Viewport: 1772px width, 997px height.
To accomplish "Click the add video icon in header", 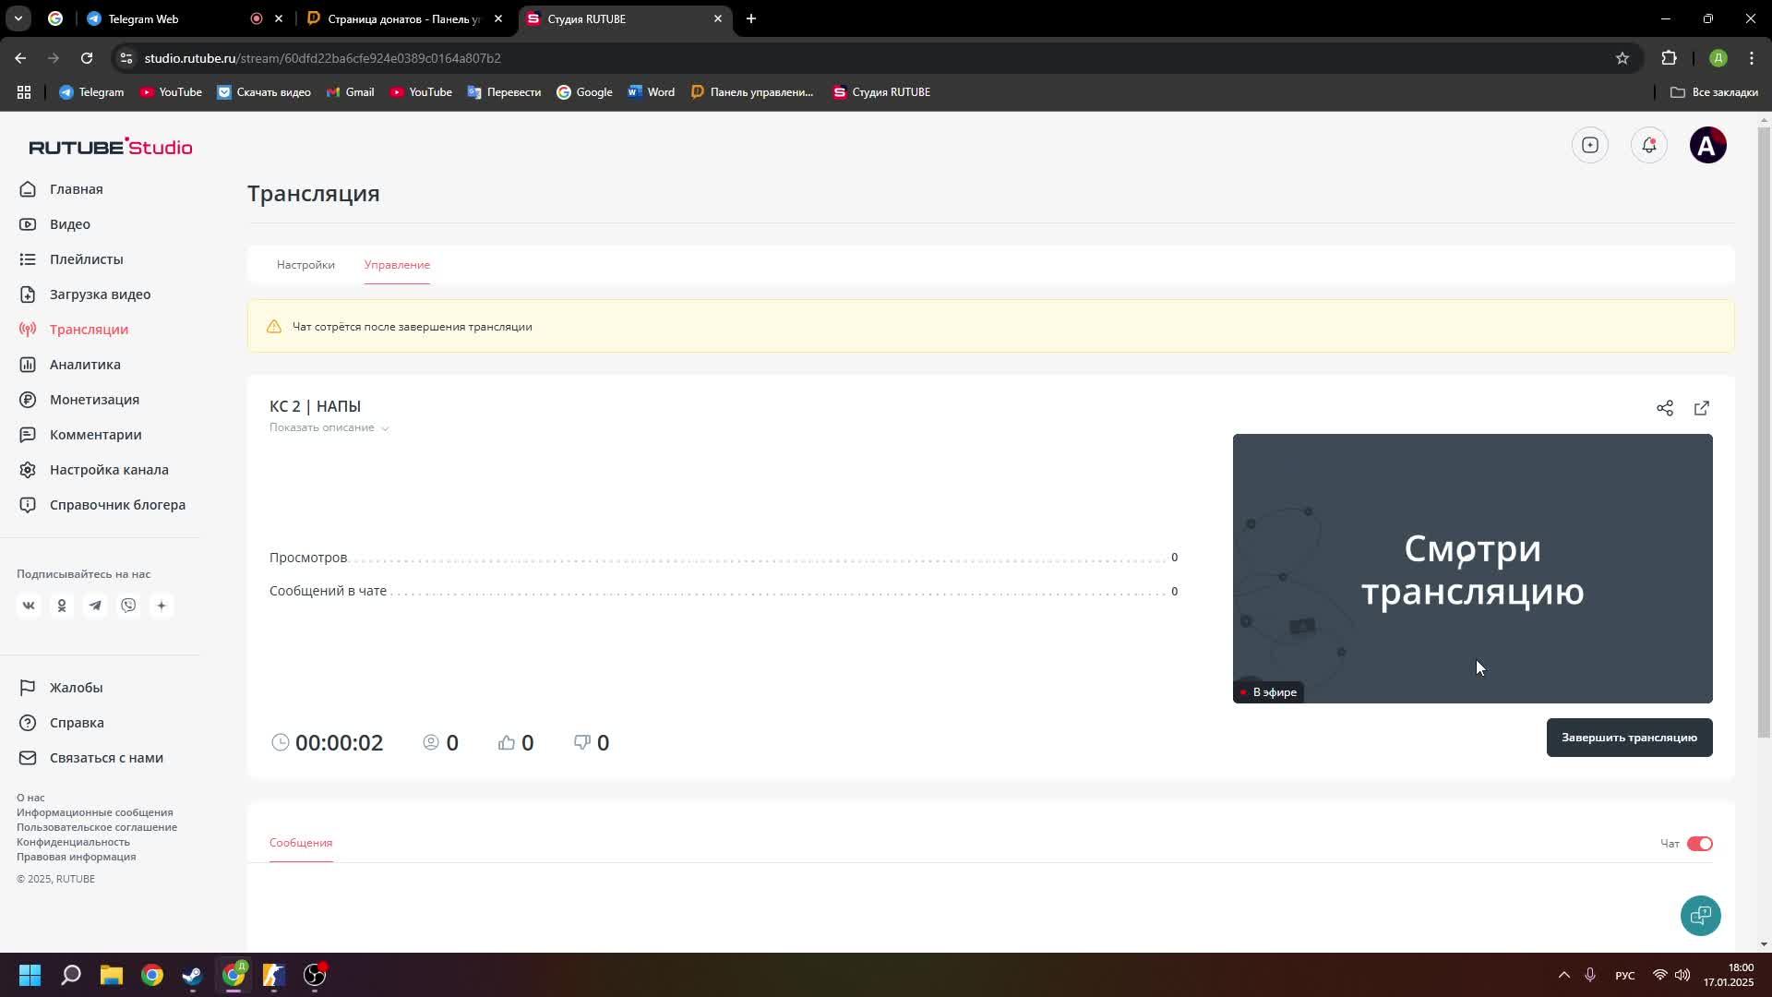I will (1590, 145).
